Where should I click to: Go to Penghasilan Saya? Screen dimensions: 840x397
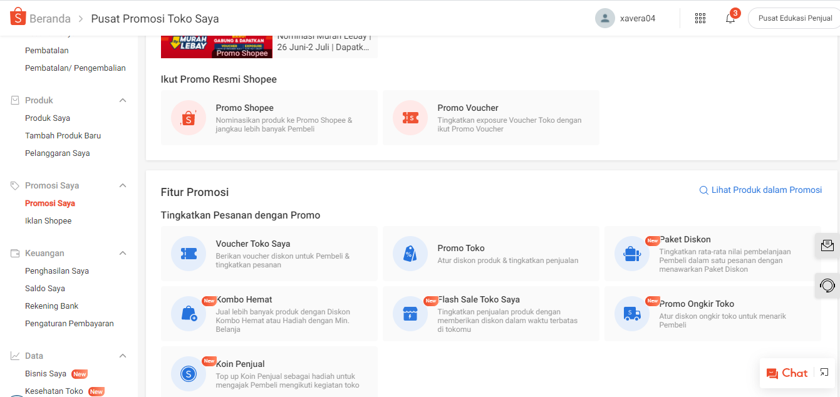[x=57, y=271]
